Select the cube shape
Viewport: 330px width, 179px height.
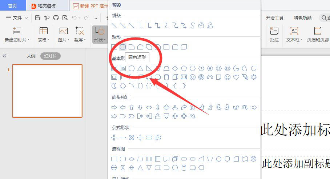[175, 77]
